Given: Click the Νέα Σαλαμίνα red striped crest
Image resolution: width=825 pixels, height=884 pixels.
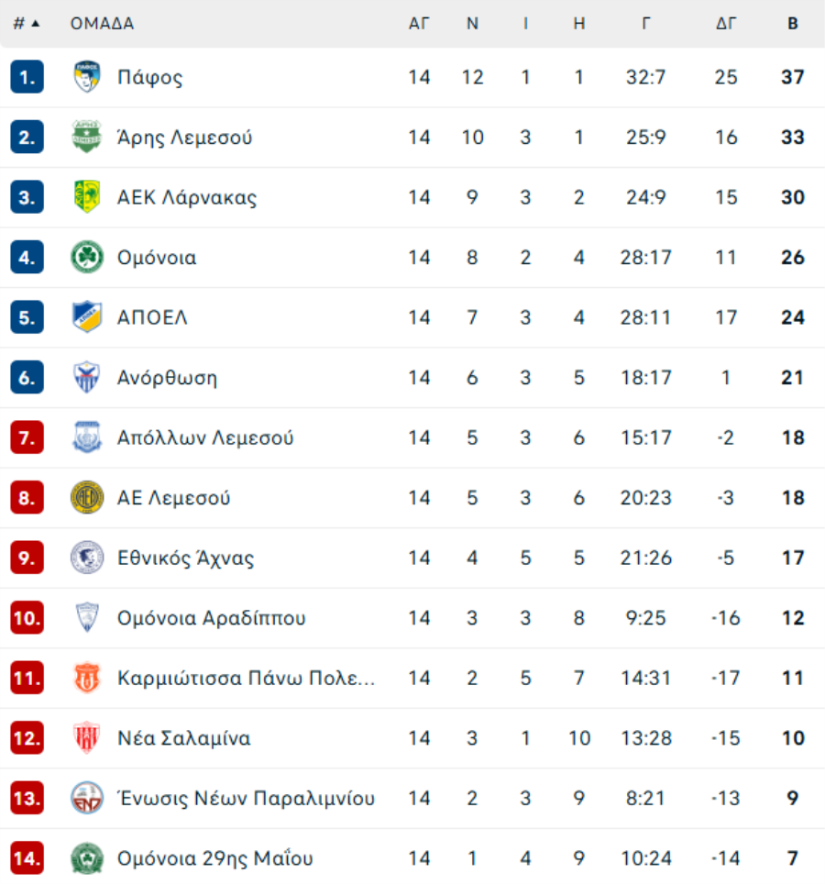Looking at the screenshot, I should click(x=87, y=737).
